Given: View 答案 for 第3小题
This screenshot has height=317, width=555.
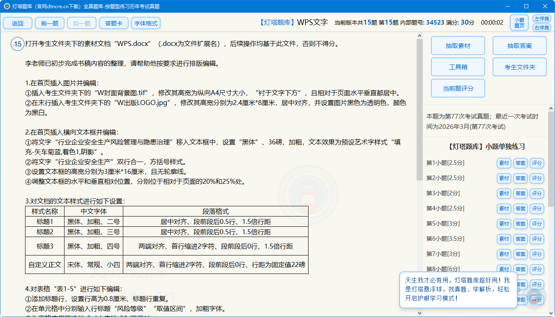Looking at the screenshot, I should (520, 194).
